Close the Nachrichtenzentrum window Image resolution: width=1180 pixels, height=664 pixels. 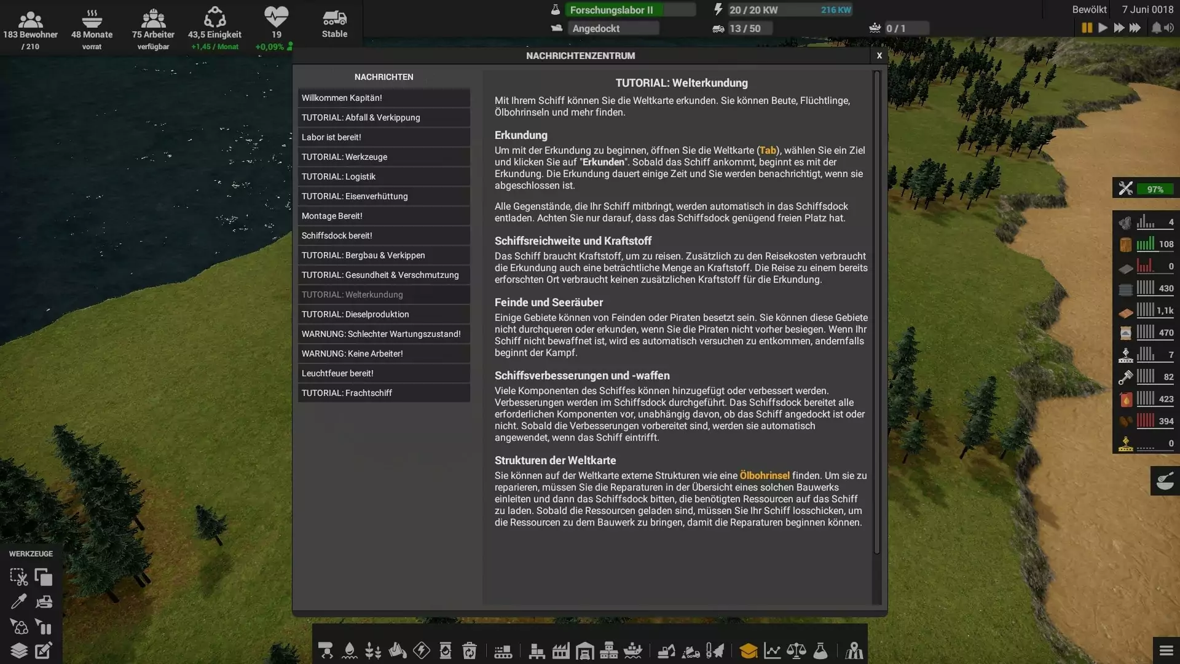click(x=879, y=56)
